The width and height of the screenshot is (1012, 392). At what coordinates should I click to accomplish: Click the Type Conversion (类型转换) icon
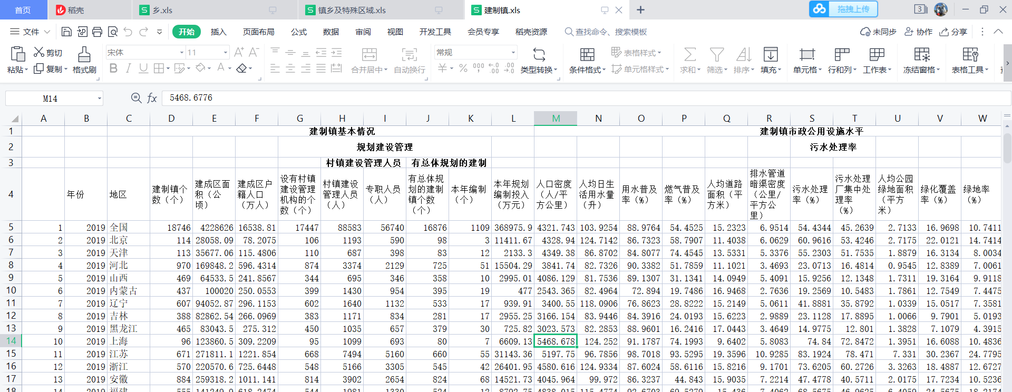(539, 54)
